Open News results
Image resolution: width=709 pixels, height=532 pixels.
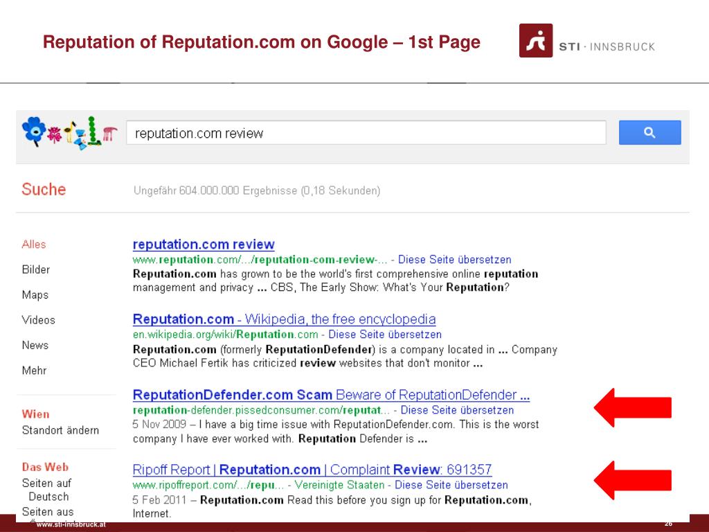click(35, 345)
